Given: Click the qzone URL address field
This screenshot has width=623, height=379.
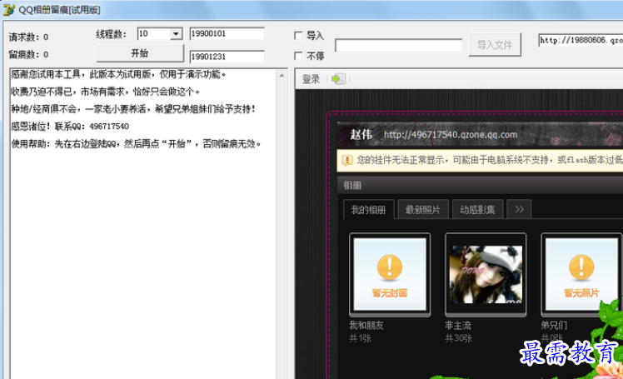Looking at the screenshot, I should coord(581,40).
